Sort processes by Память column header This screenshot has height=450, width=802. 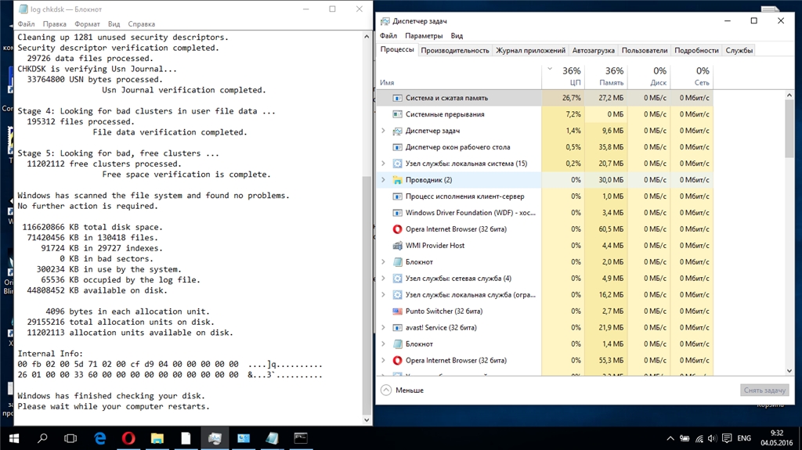pyautogui.click(x=606, y=76)
